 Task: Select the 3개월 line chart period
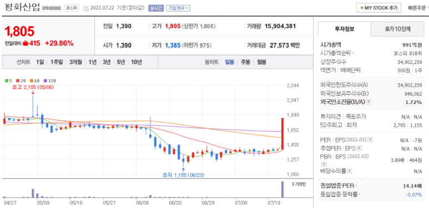(x=75, y=62)
